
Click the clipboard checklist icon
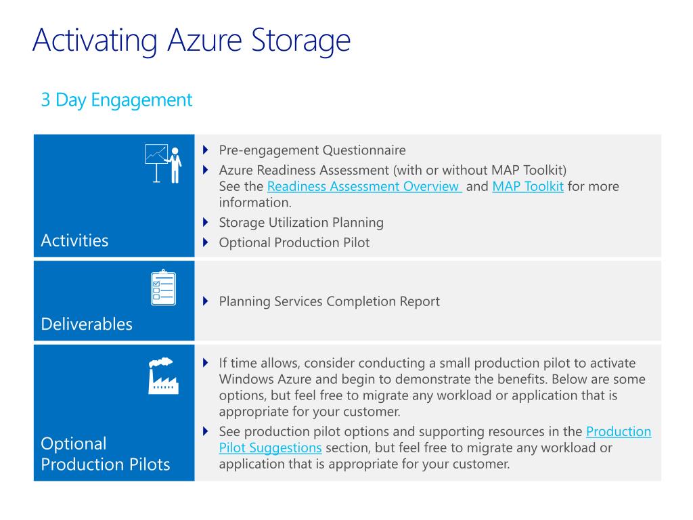163,287
